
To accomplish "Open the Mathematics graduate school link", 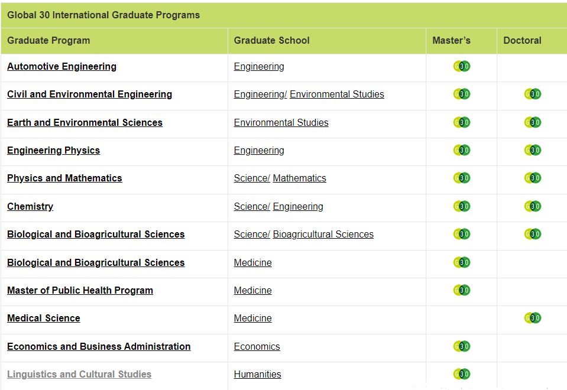I will 299,178.
